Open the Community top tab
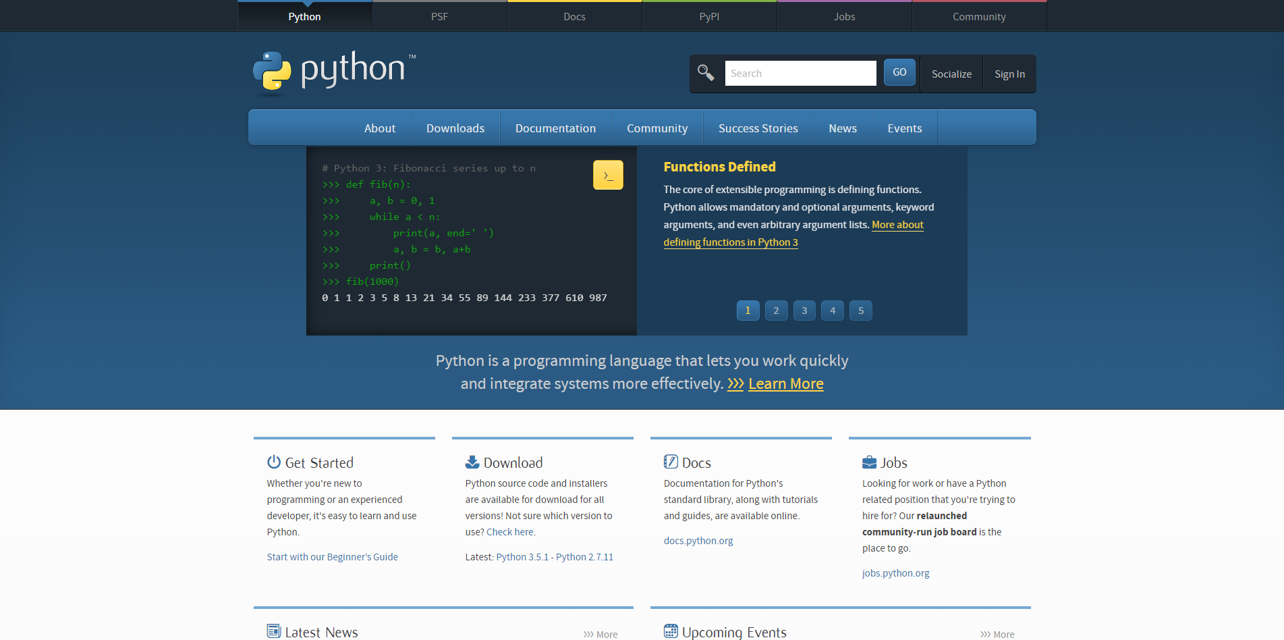1284x640 pixels. [x=979, y=16]
